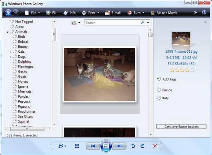Select the Roadrunner tag
212x155 pixels.
[24, 112]
